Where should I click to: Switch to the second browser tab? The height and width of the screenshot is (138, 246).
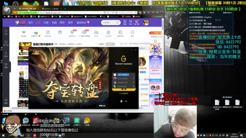pos(52,9)
